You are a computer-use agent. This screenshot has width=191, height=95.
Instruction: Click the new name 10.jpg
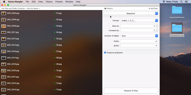pos(59,71)
